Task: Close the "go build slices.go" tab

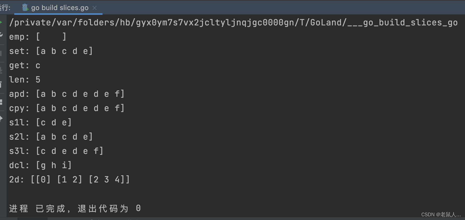Action: point(95,8)
